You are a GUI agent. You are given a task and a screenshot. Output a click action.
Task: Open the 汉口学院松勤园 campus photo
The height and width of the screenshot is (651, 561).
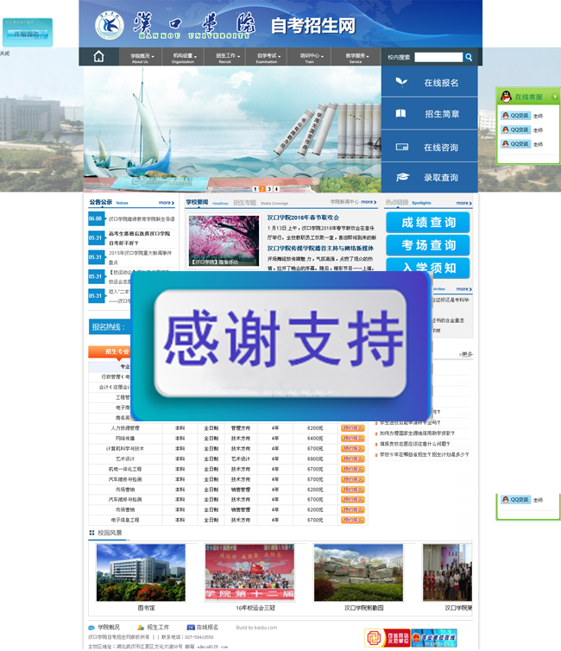358,572
